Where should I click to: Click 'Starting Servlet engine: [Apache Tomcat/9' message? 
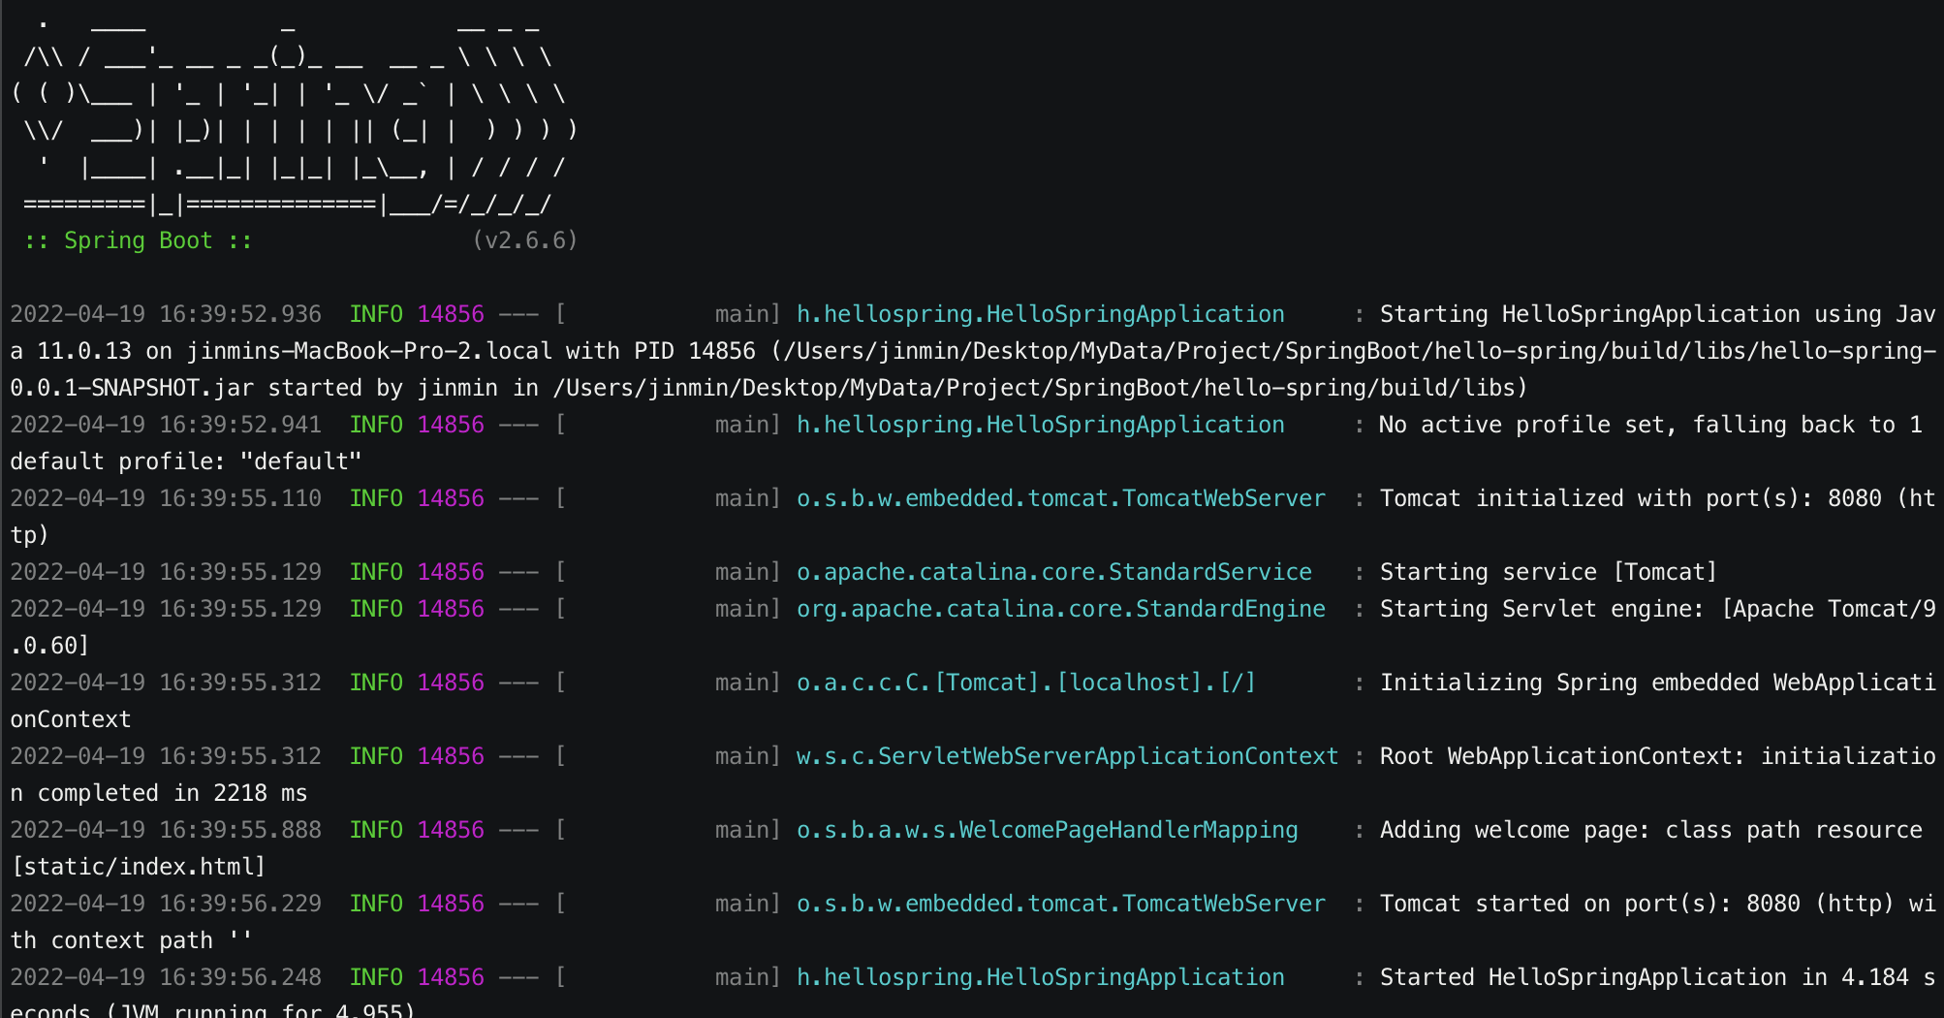pyautogui.click(x=1658, y=609)
